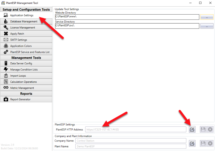Minimize the PlantESP Management Tool window

190,3
